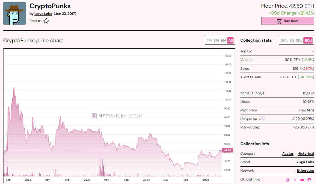The width and height of the screenshot is (316, 184).
Task: Click the 42.50 price marker on chart
Action: point(227,150)
